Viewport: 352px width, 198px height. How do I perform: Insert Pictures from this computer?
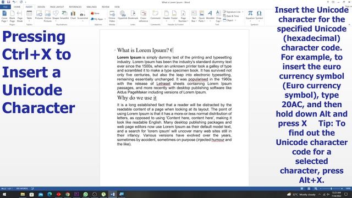39,15
